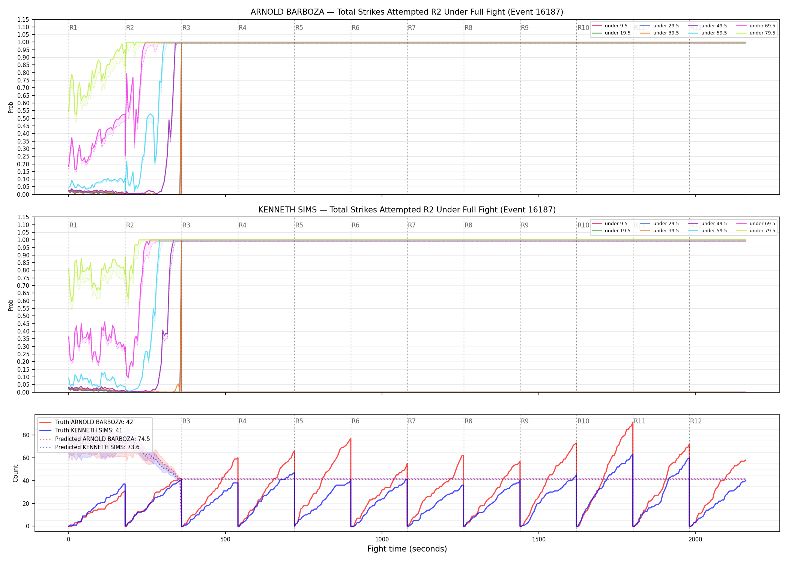Click the 'Count' y-axis label

pyautogui.click(x=15, y=473)
